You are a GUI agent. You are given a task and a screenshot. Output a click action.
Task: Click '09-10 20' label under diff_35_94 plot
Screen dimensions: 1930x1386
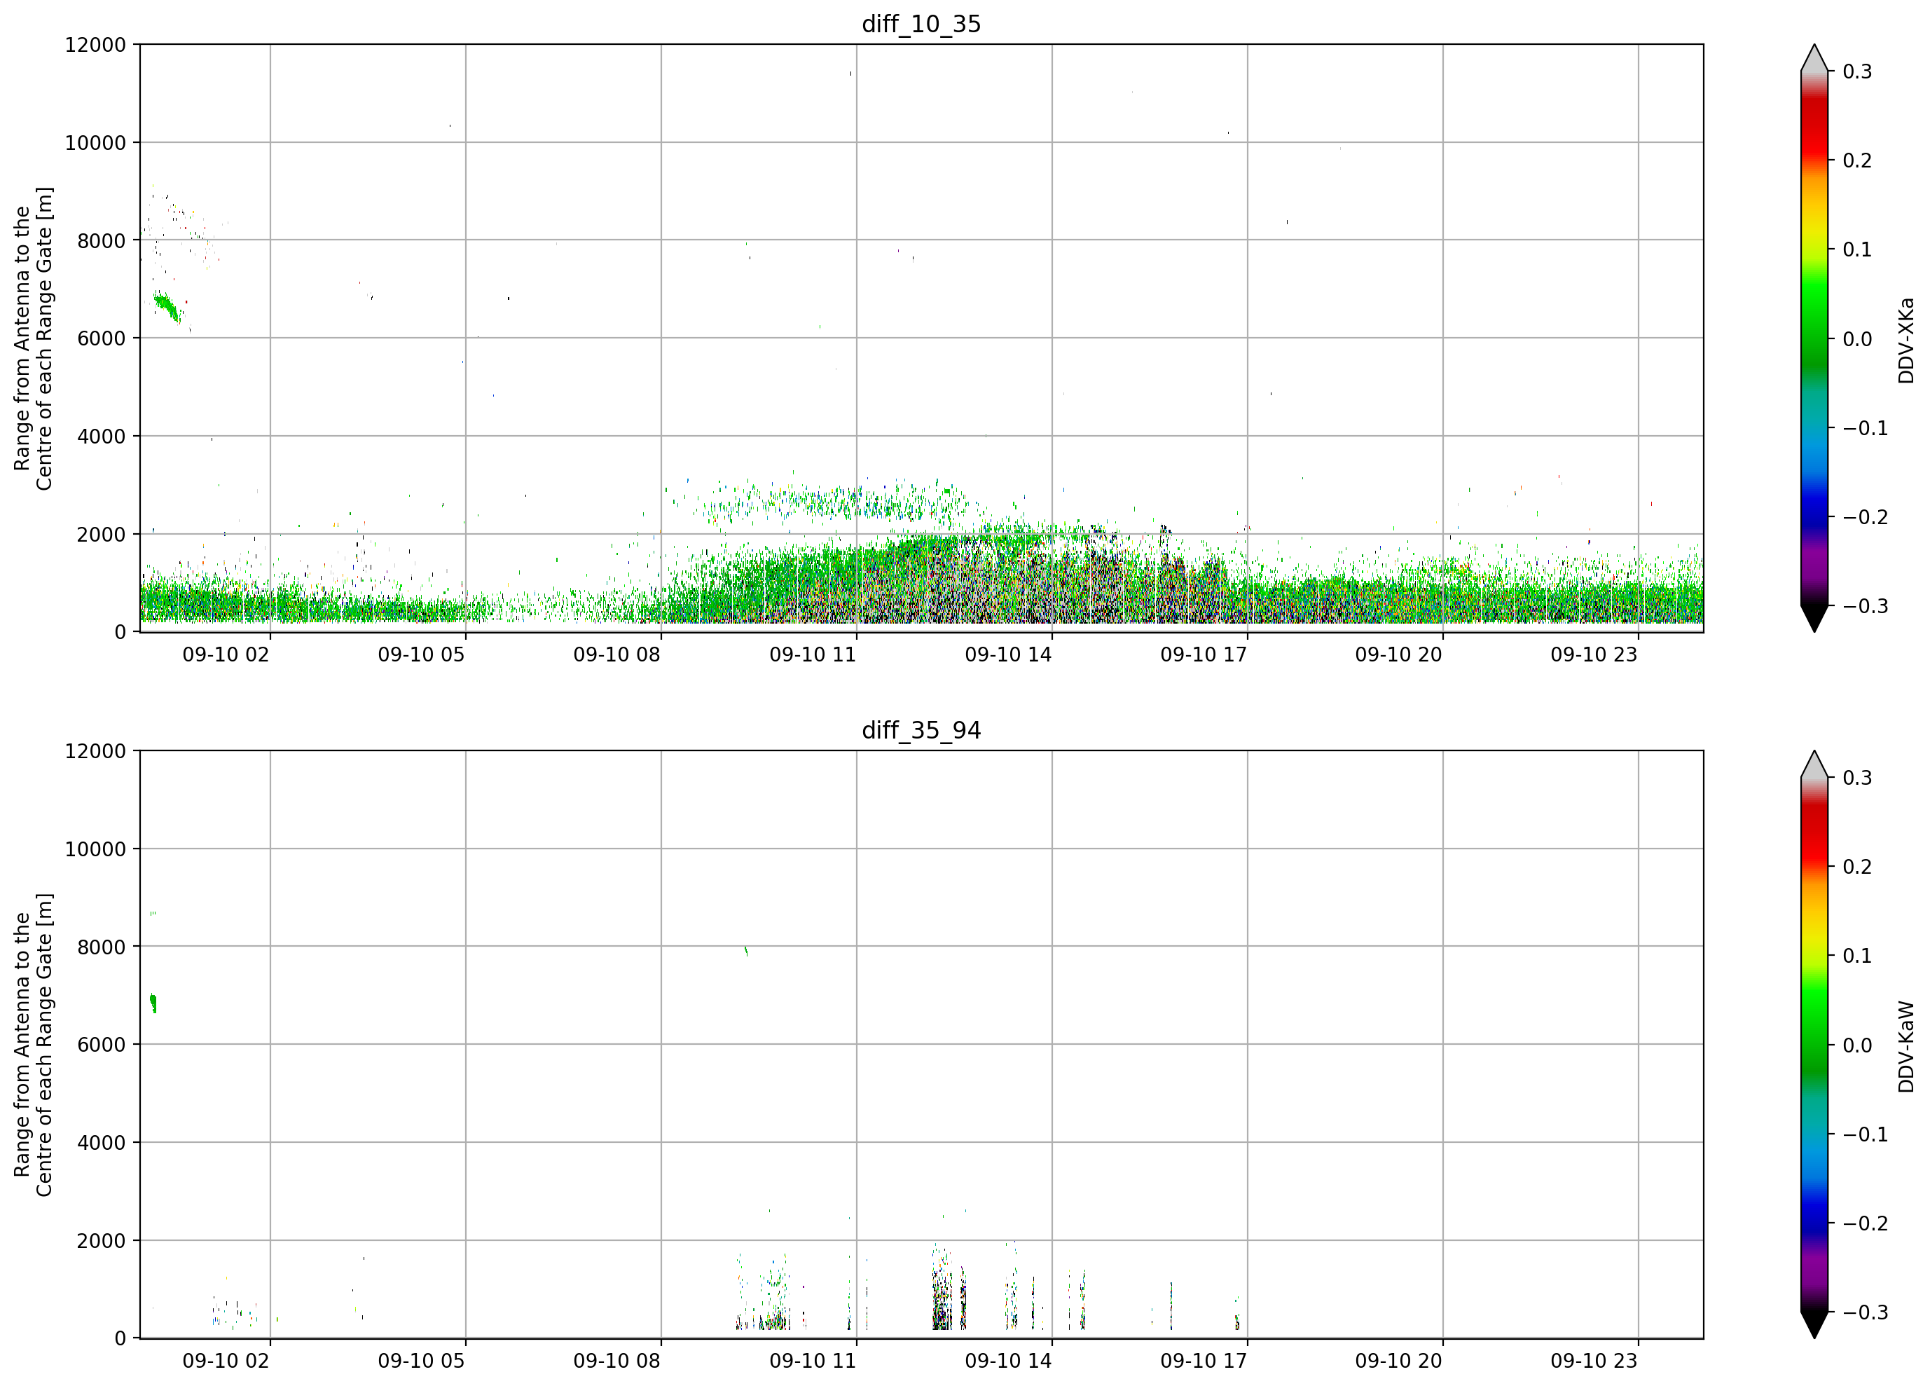1399,1361
